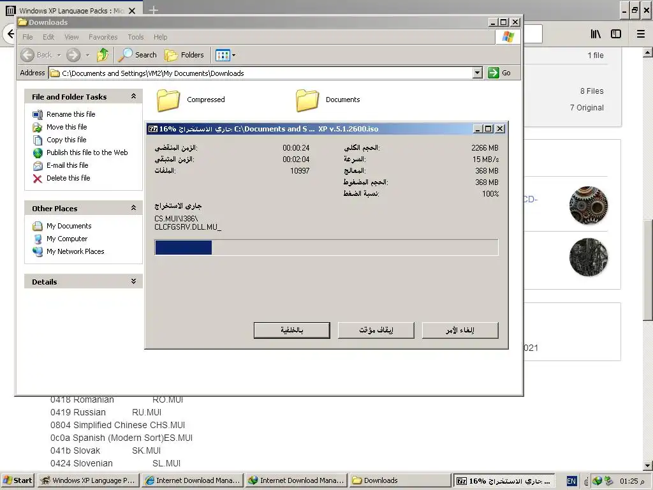Click E-mail this file
This screenshot has height=490, width=653.
[x=67, y=165]
